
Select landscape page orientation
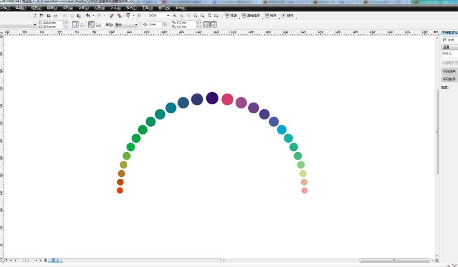coord(82,25)
